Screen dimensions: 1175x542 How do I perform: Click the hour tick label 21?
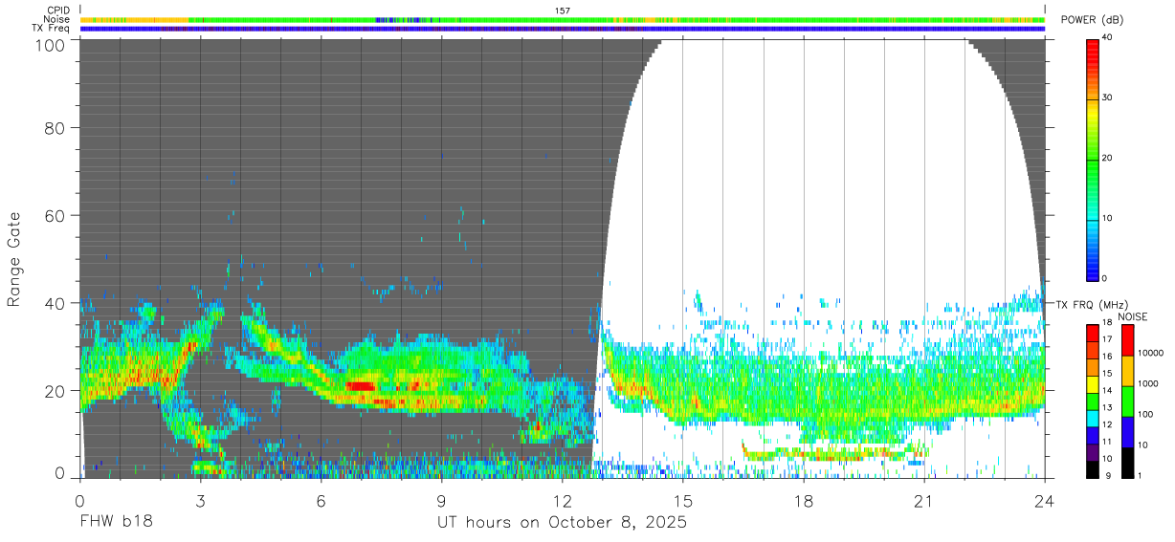click(x=924, y=500)
